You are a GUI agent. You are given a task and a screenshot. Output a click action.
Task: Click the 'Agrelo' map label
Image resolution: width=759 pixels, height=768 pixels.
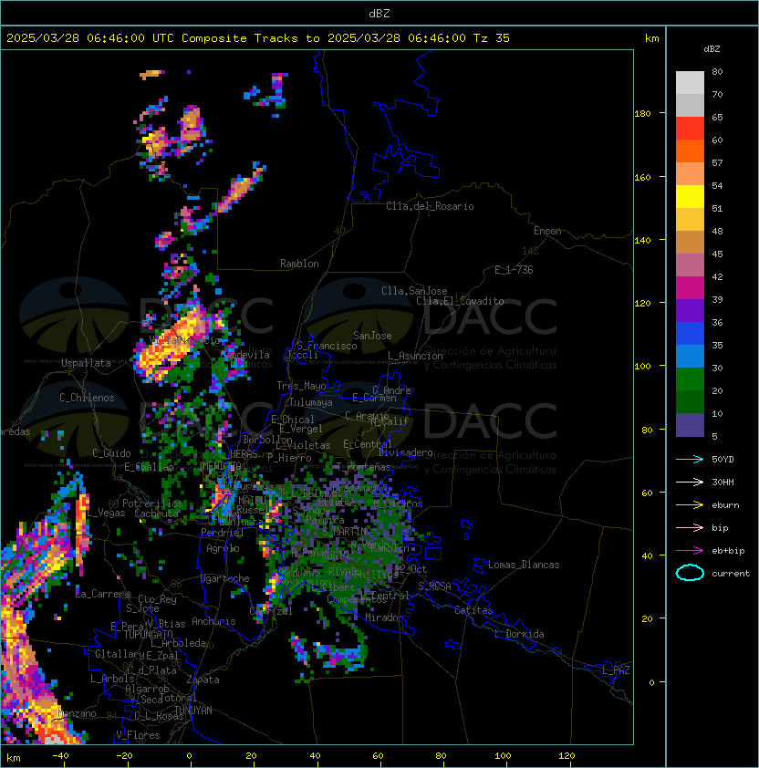[x=223, y=548]
